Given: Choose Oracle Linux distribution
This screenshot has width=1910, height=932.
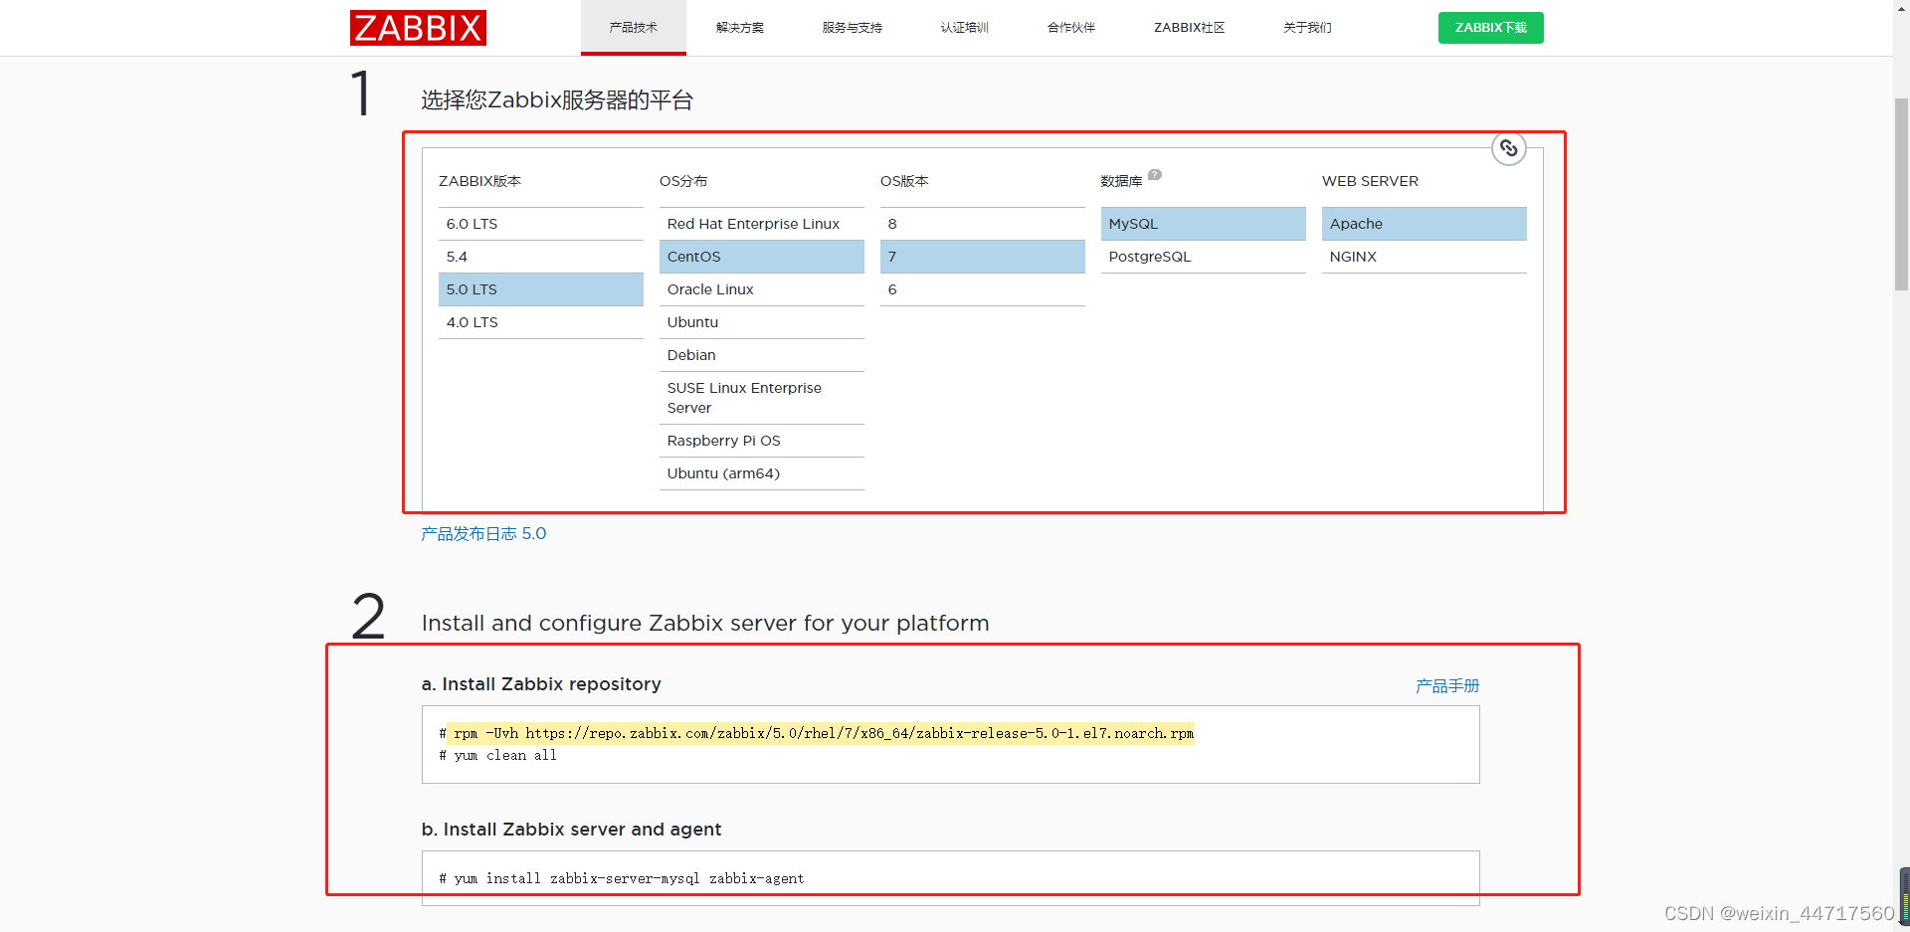Looking at the screenshot, I should [x=762, y=289].
